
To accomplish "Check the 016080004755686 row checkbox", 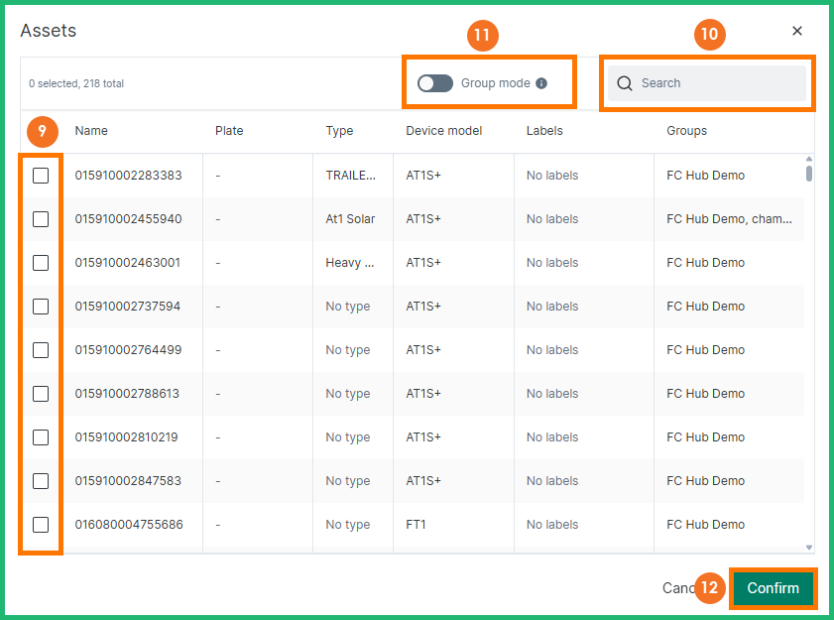I will coord(41,525).
